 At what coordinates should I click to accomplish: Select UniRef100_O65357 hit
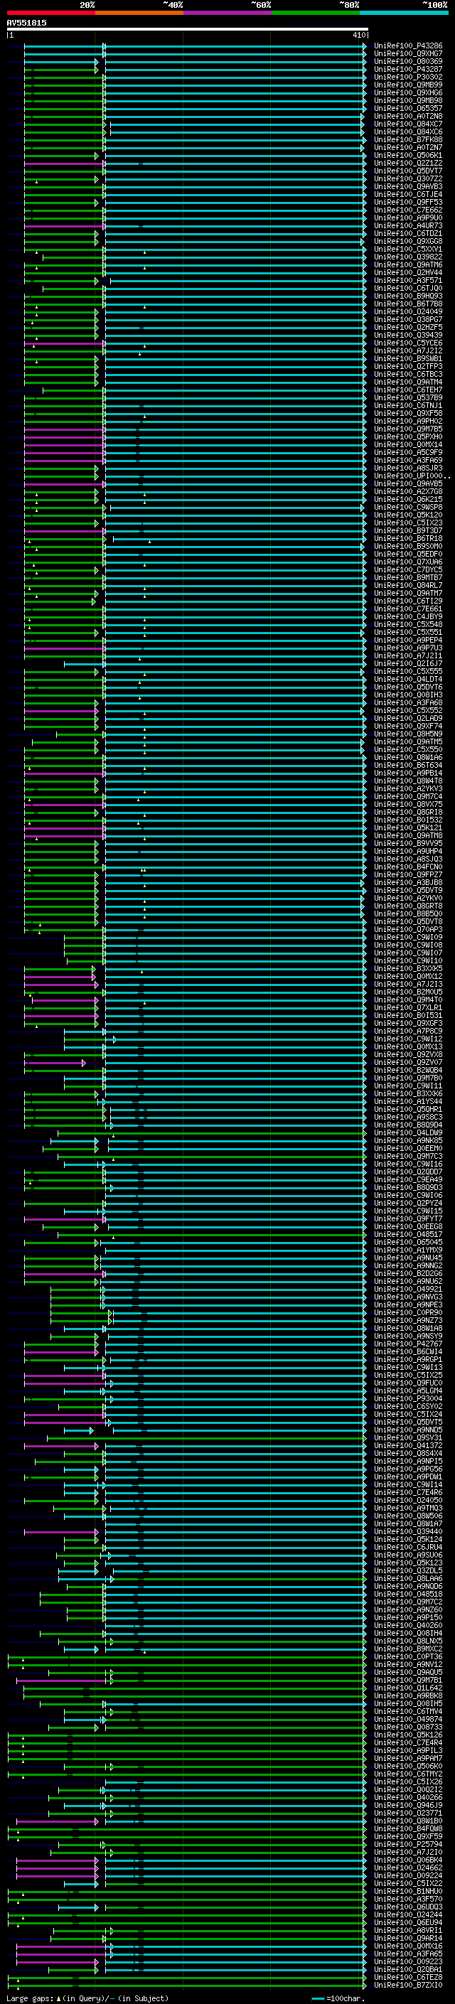coord(407,108)
